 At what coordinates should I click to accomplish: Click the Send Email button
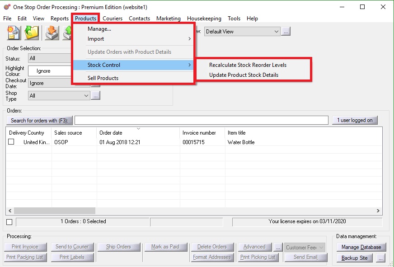click(x=306, y=257)
